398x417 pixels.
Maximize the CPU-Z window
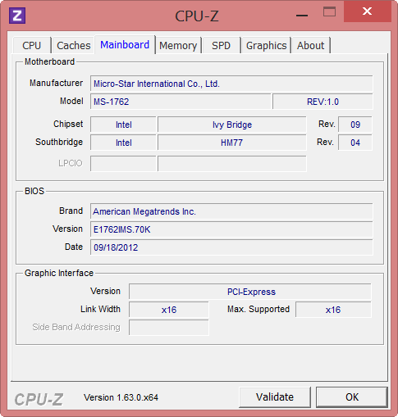tap(329, 11)
